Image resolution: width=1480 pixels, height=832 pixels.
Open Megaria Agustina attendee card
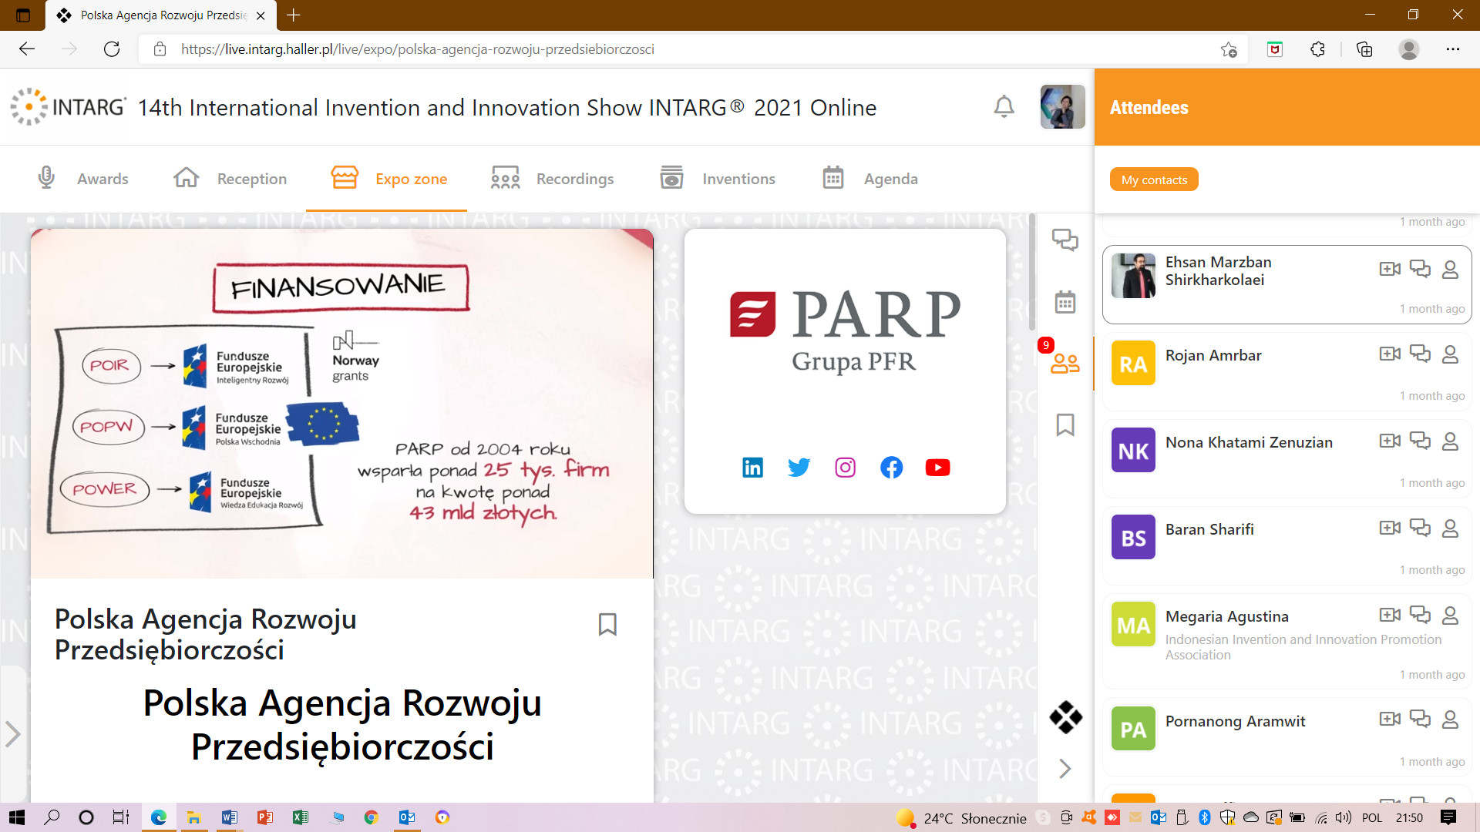[x=1287, y=641]
